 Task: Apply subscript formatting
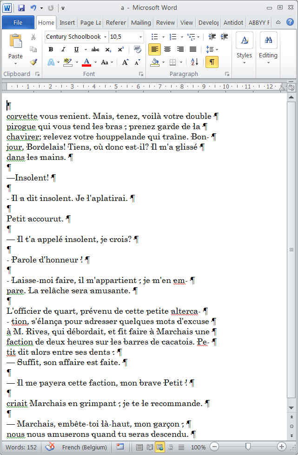[108, 49]
